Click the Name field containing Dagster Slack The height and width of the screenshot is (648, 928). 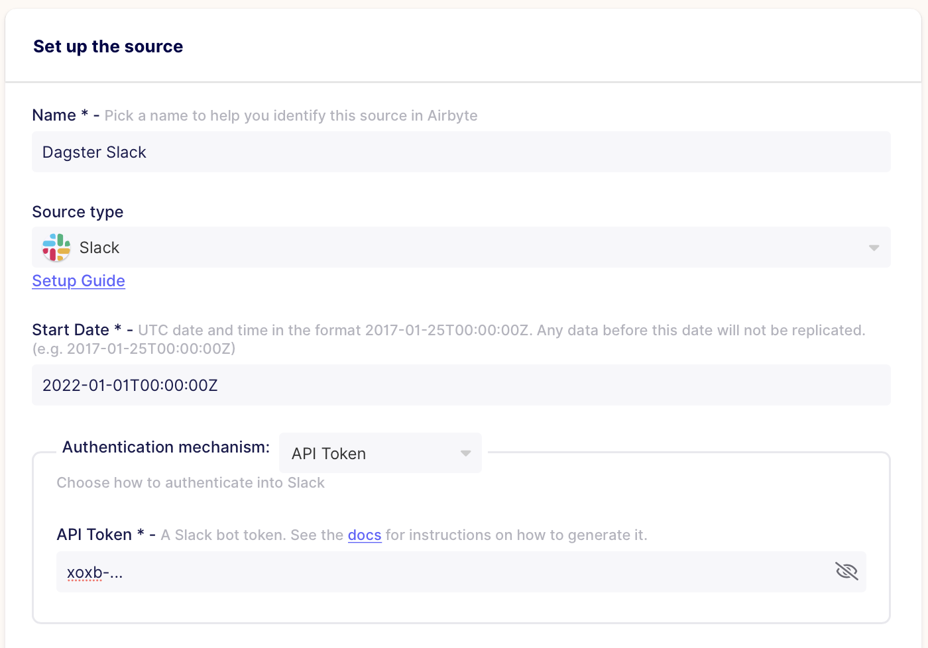[x=461, y=152]
